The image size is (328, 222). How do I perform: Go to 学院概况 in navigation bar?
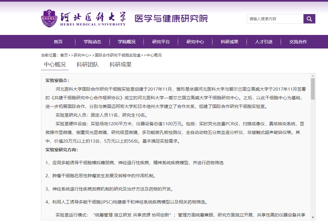click(126, 42)
